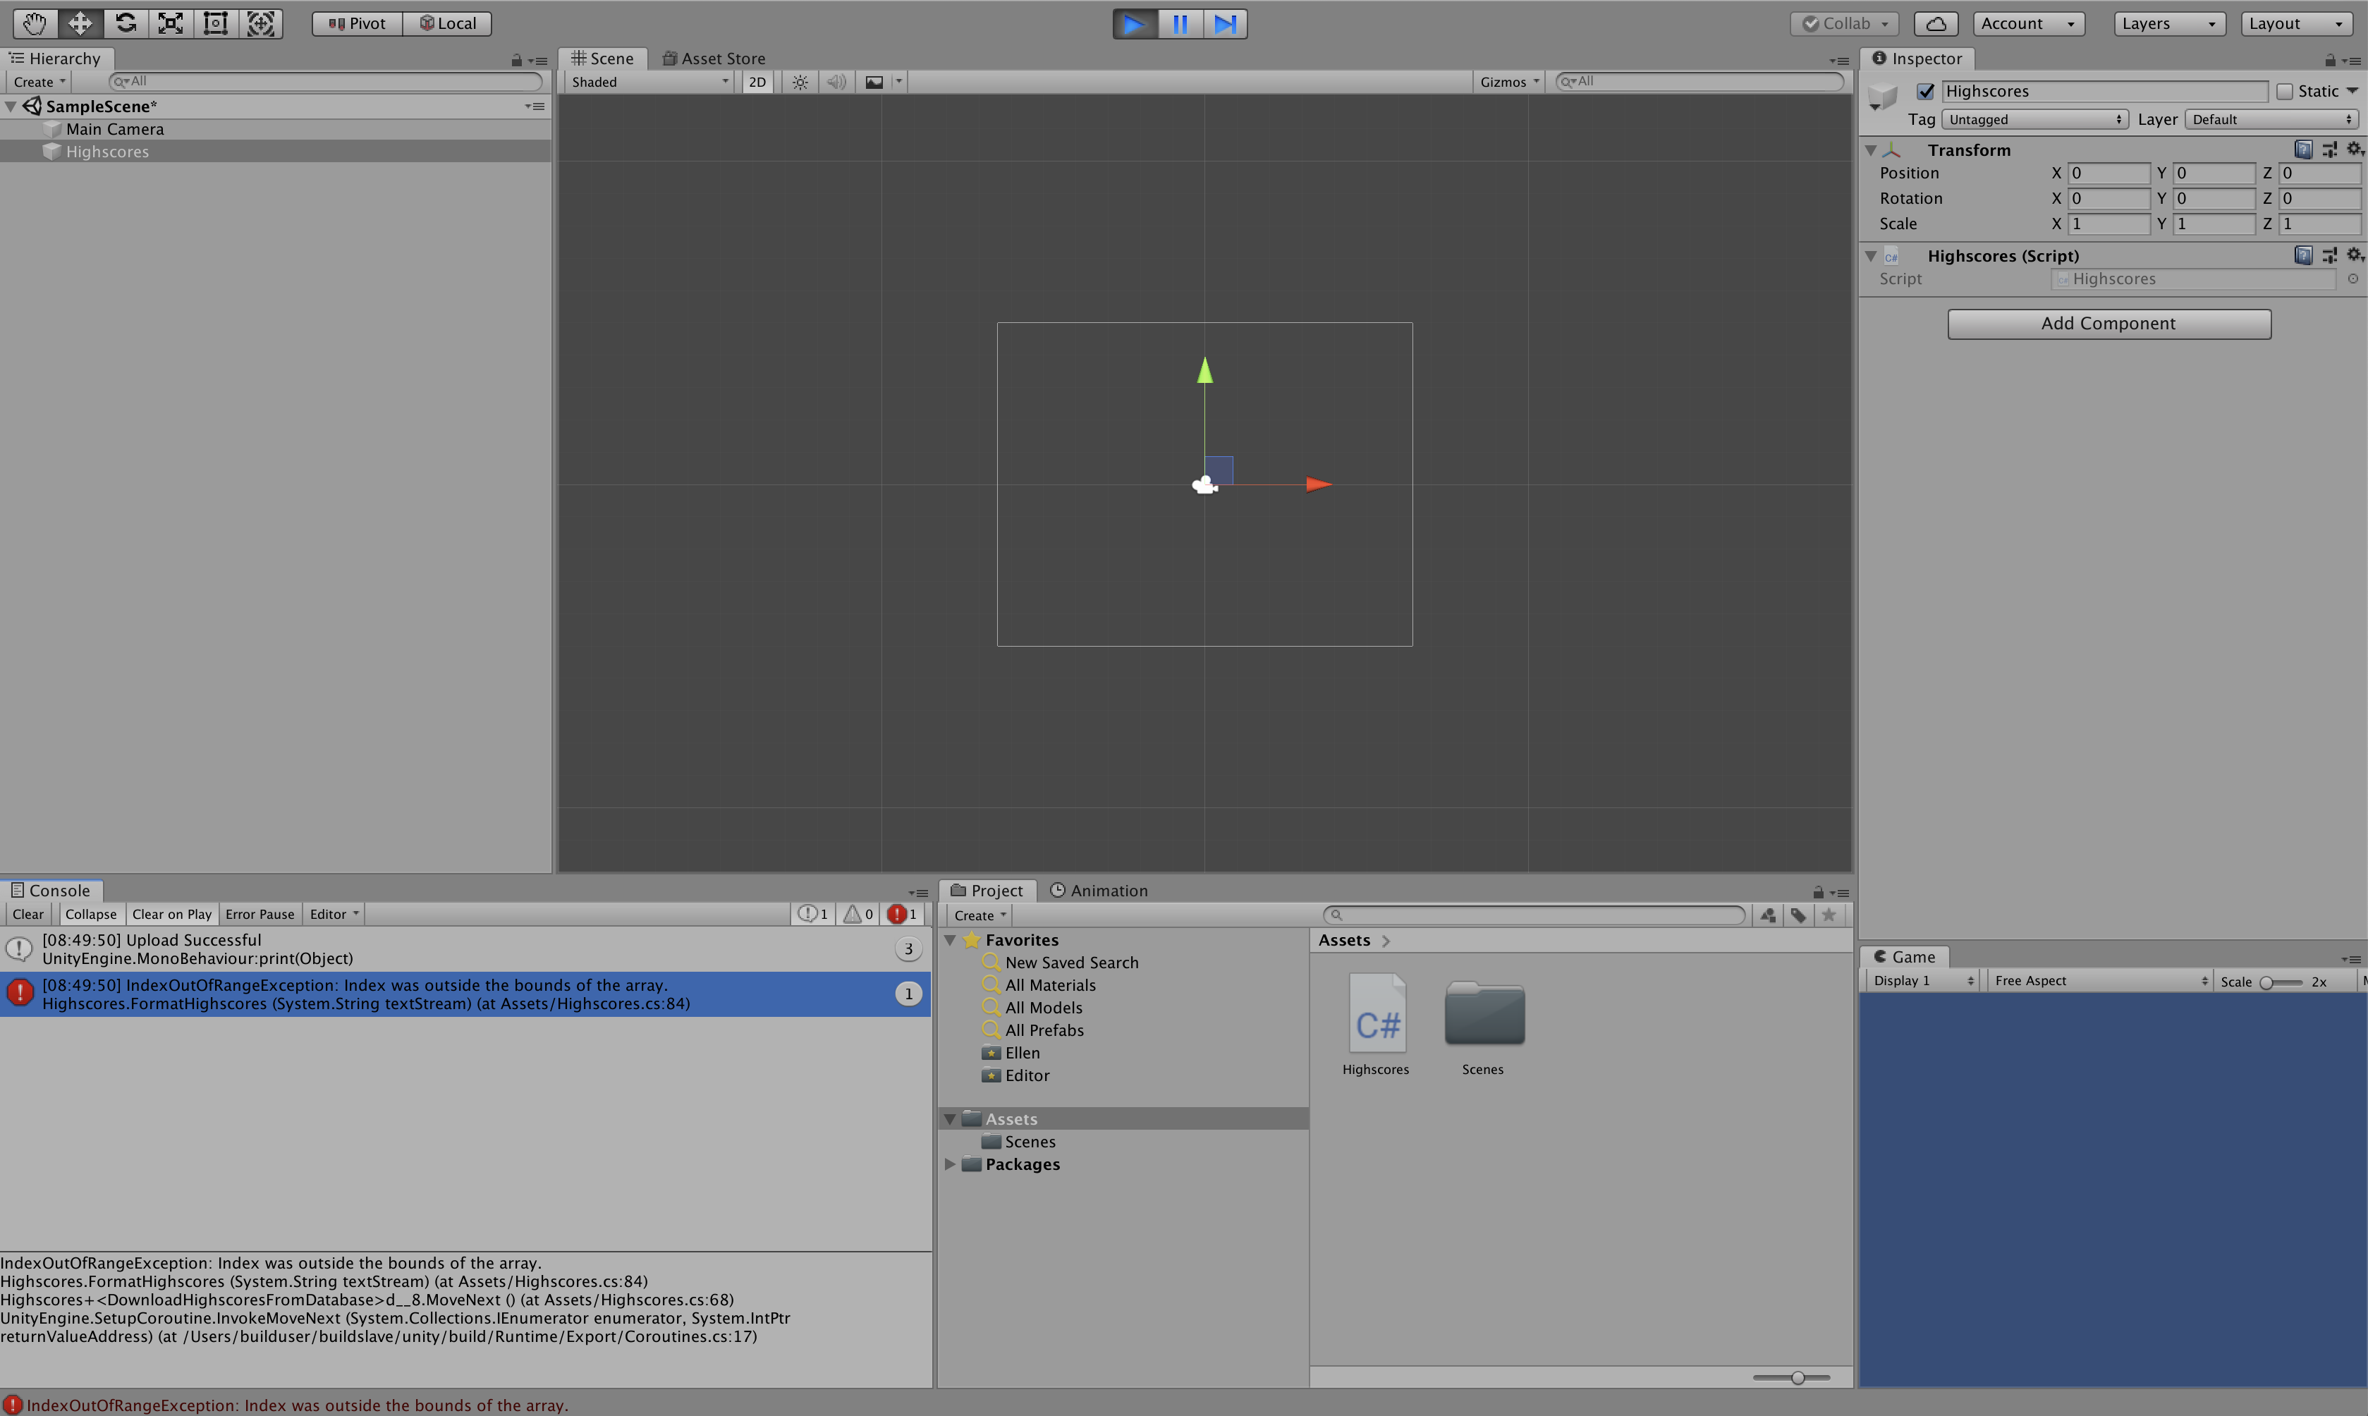The height and width of the screenshot is (1416, 2368).
Task: Expand the Packages folder
Action: pyautogui.click(x=951, y=1164)
